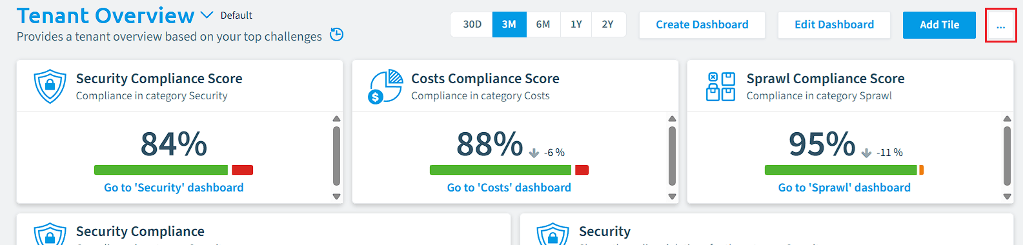Click the Sprawl Compliance Score boxes icon

click(x=720, y=86)
